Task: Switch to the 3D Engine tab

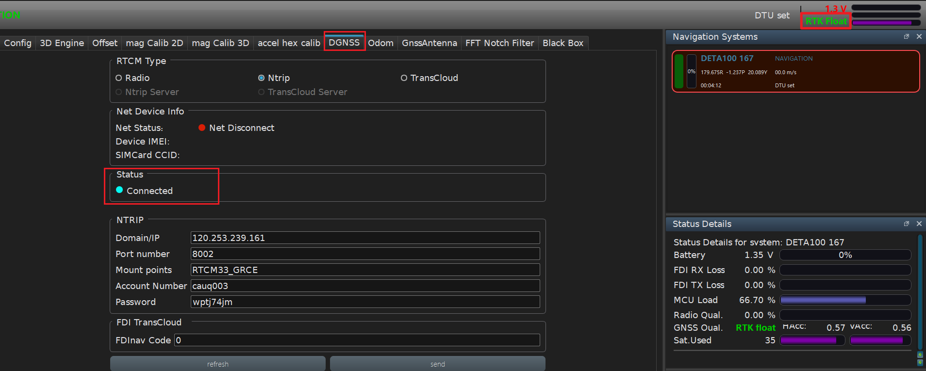Action: pyautogui.click(x=62, y=43)
